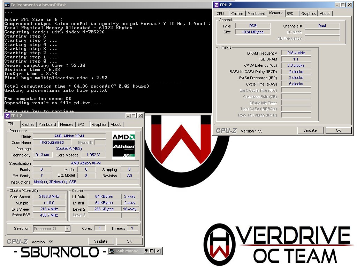The height and width of the screenshot is (267, 357).
Task: Open the Processor #1 selection dropdown
Action: (x=67, y=229)
